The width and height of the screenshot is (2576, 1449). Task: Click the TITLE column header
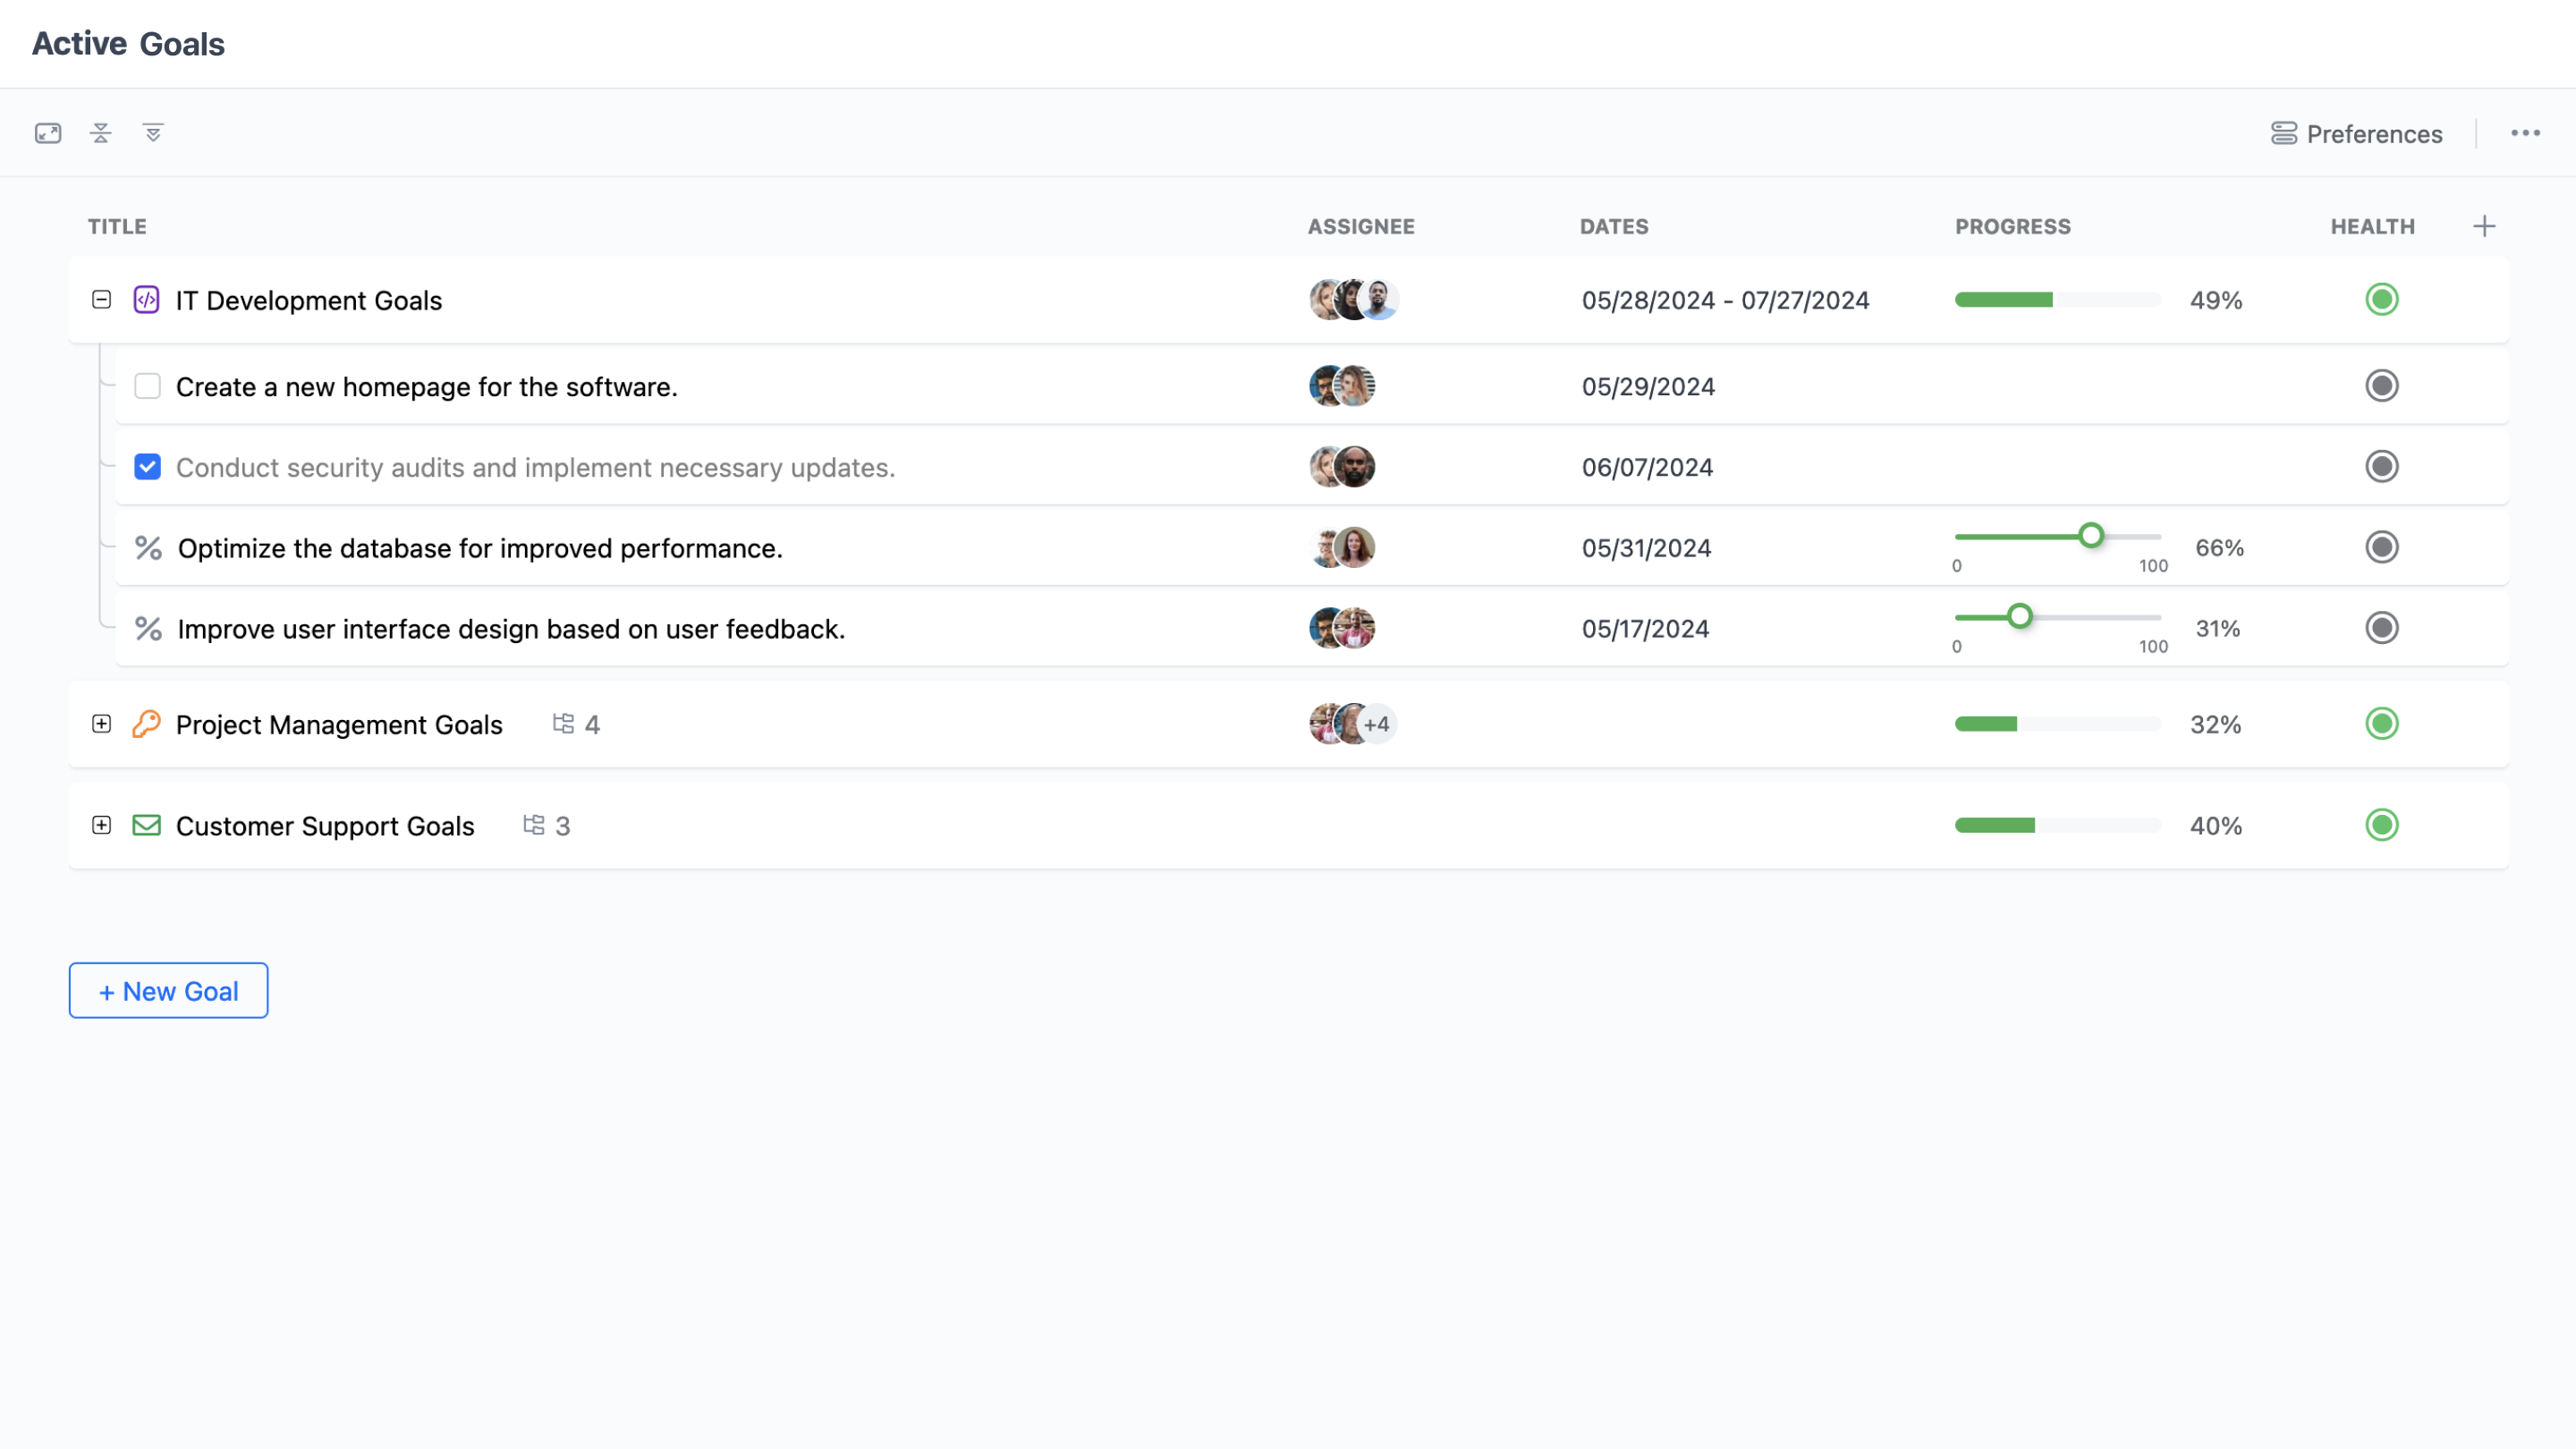117,226
